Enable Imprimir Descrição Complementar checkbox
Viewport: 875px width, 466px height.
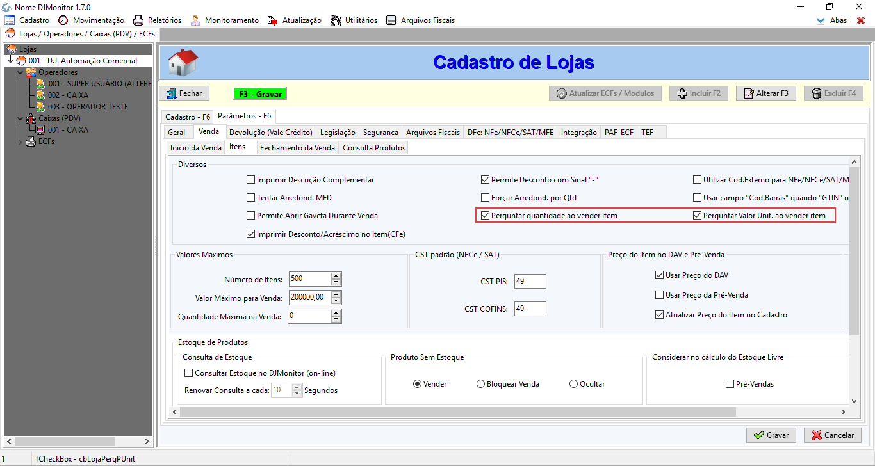(251, 181)
